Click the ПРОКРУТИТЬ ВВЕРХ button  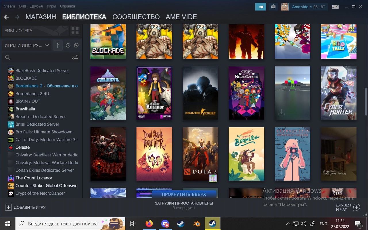pyautogui.click(x=184, y=194)
